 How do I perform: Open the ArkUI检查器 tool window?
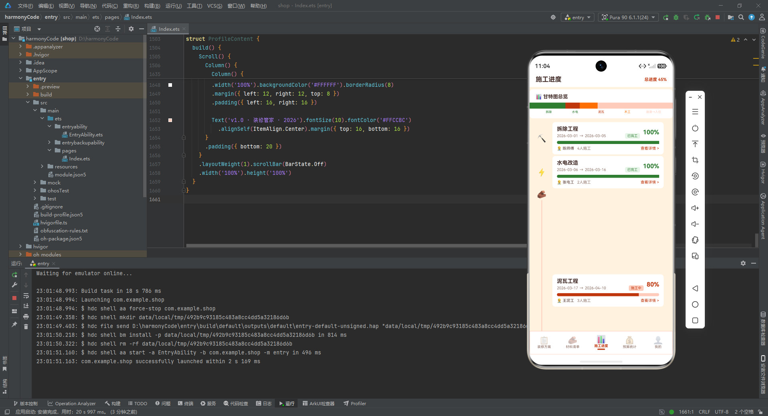click(318, 404)
